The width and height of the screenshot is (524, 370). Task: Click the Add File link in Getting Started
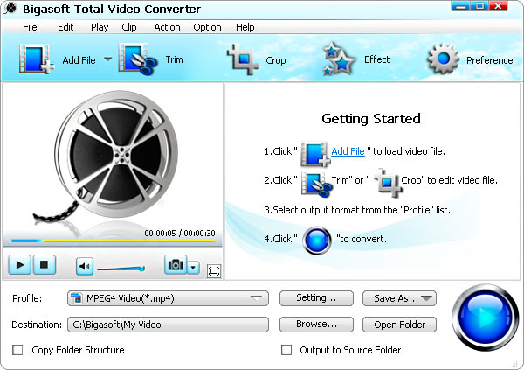(x=348, y=151)
